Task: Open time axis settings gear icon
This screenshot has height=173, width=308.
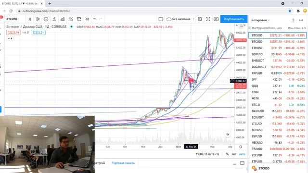Action: (241, 147)
